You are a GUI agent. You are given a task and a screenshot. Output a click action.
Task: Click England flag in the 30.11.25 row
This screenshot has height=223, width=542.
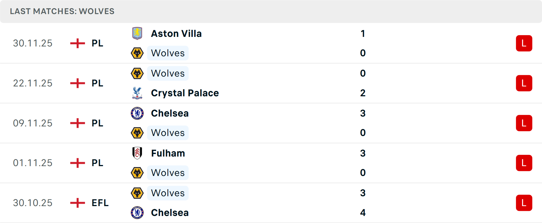[78, 43]
